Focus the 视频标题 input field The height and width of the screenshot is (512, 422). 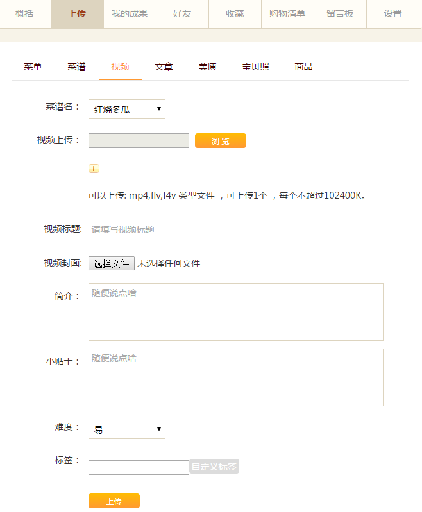point(188,229)
